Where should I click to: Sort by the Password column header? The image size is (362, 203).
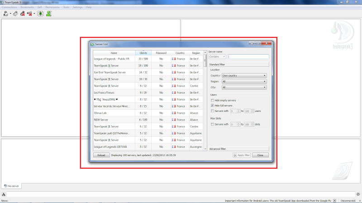pyautogui.click(x=161, y=53)
